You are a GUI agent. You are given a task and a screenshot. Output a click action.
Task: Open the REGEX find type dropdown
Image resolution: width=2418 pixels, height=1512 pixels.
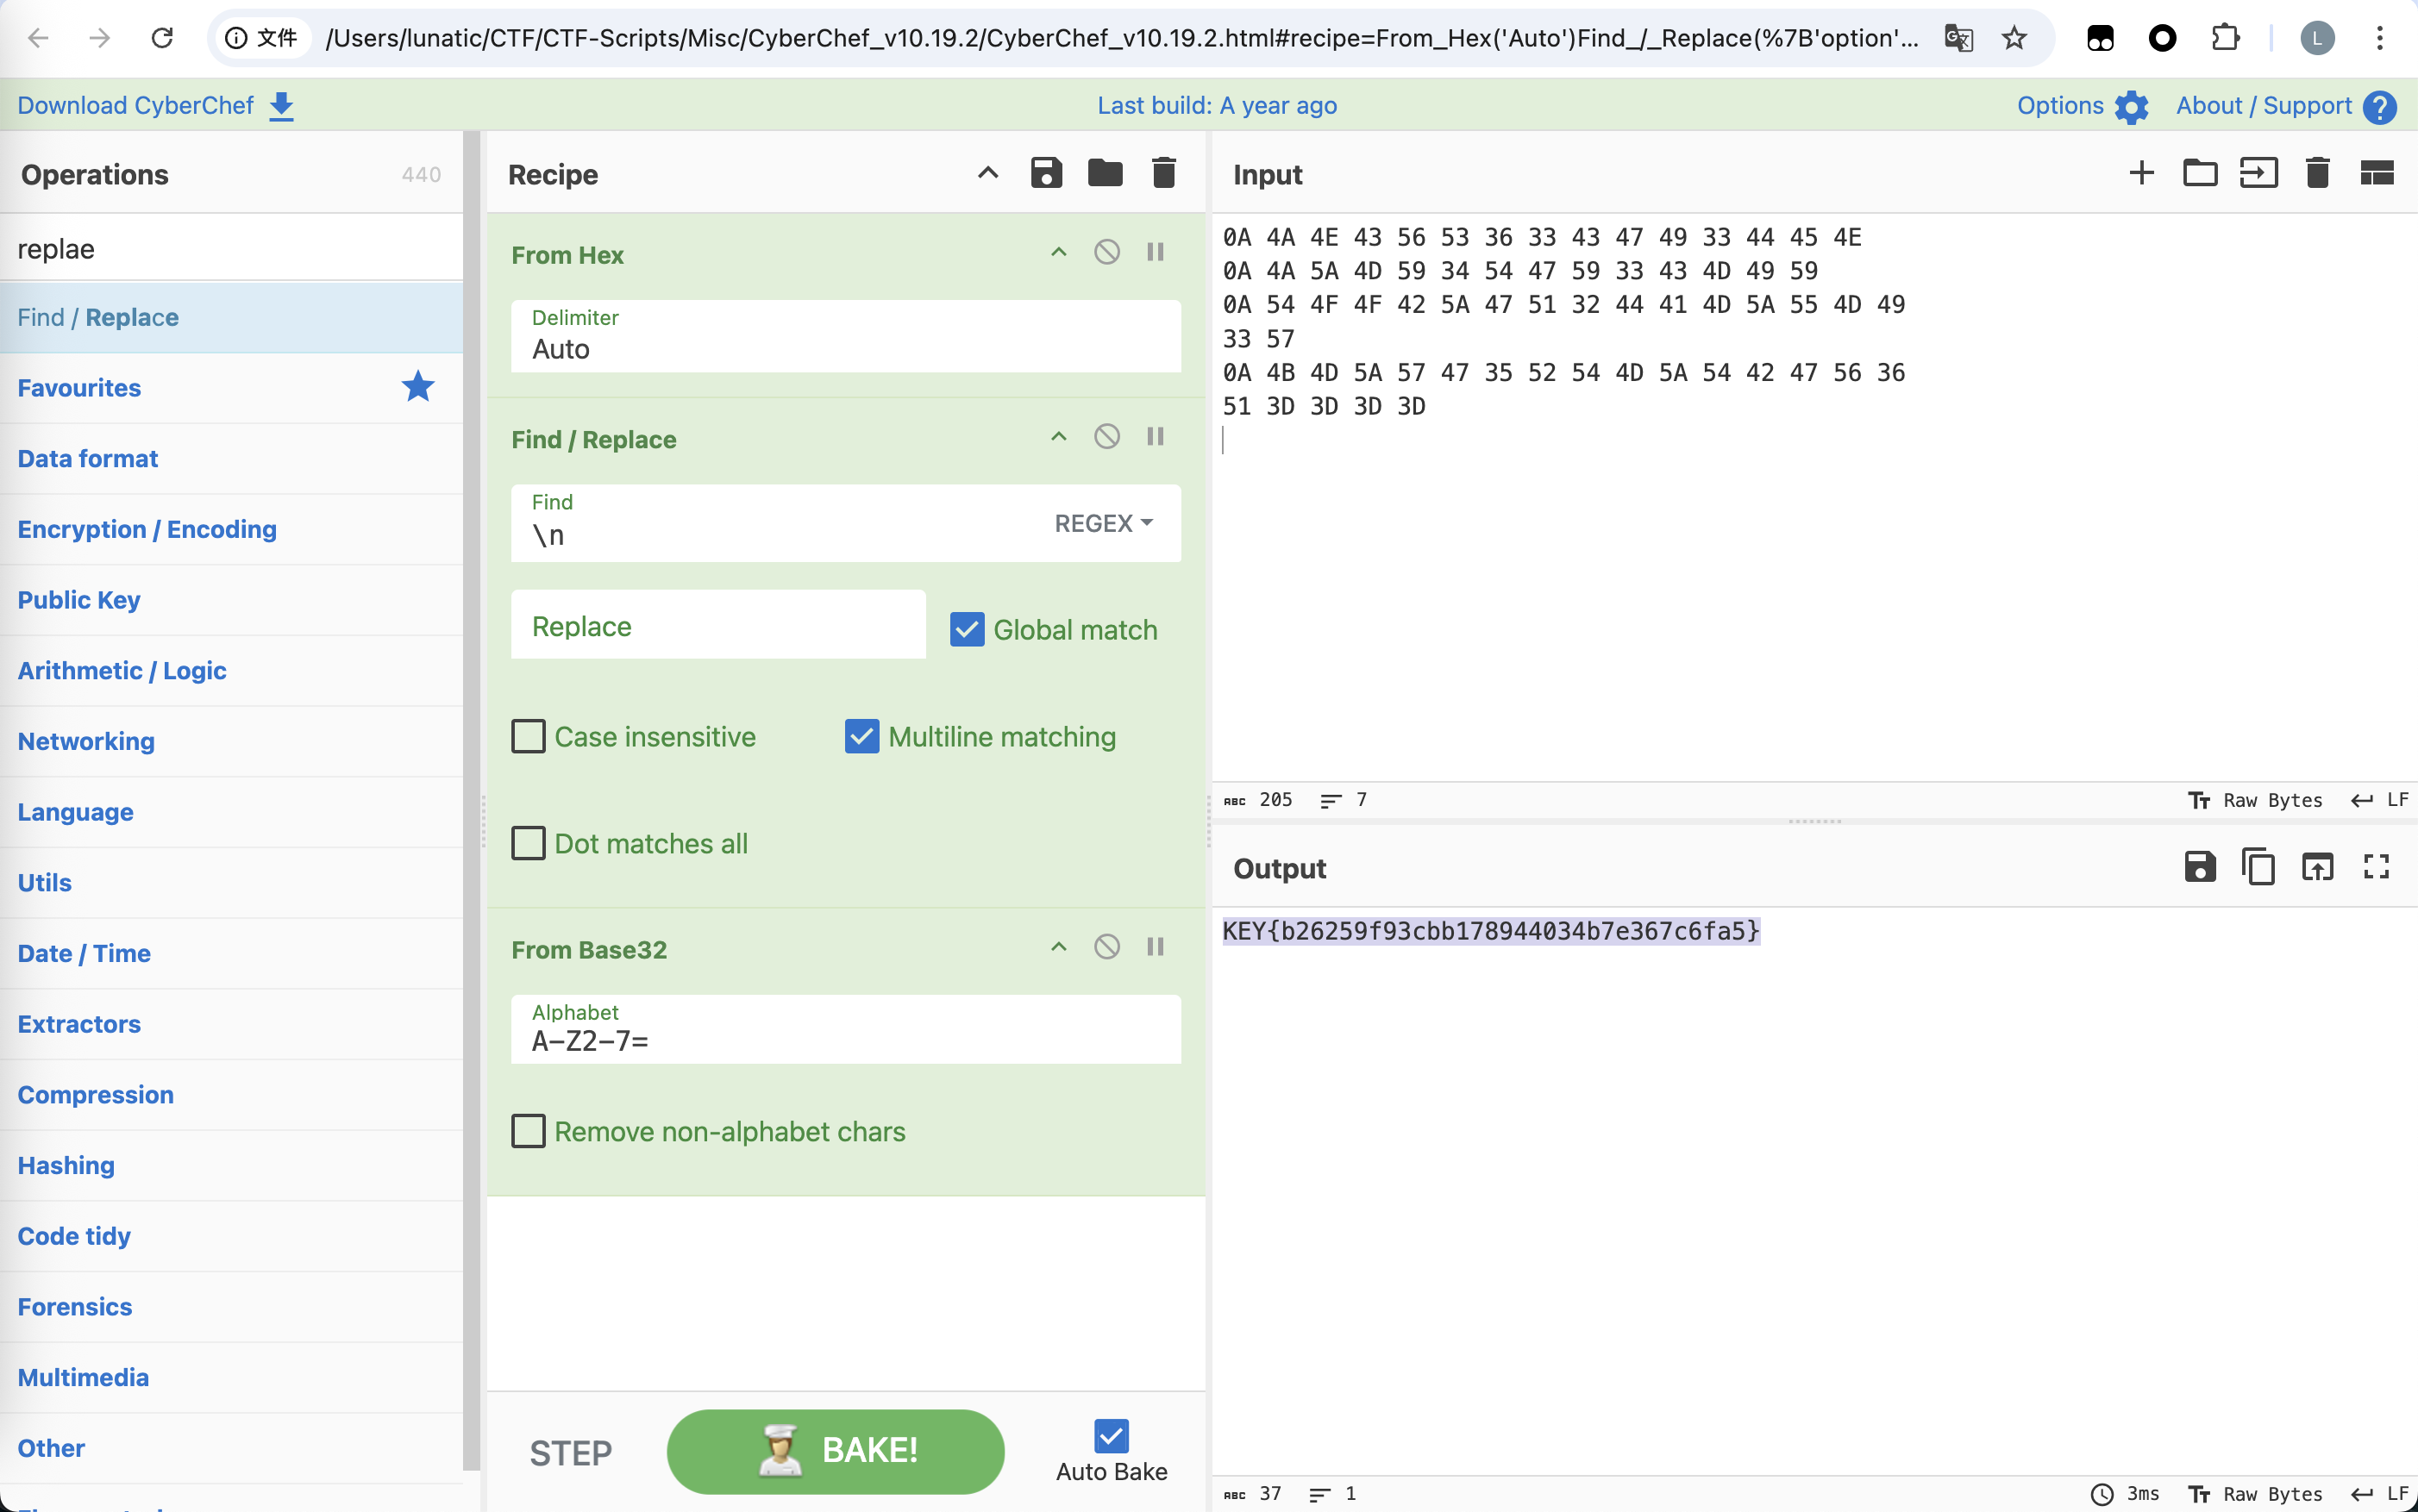(x=1104, y=523)
